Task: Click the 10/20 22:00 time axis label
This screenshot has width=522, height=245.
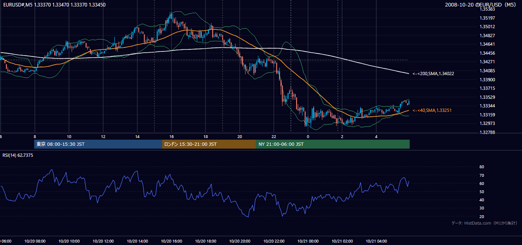Action: click(x=274, y=241)
